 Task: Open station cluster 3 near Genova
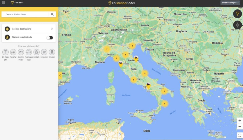click(x=117, y=59)
